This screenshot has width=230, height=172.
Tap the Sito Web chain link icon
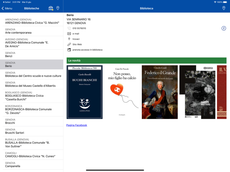click(x=69, y=44)
